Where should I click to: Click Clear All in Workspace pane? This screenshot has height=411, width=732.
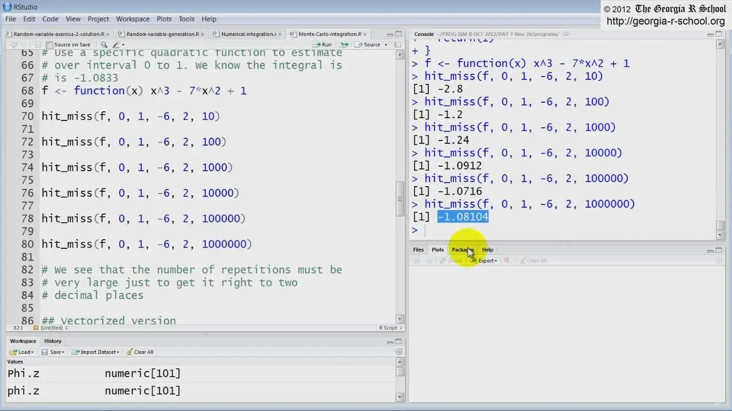click(140, 352)
